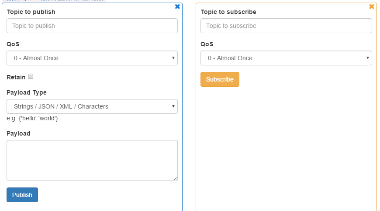Open the Payload Type dropdown
This screenshot has width=380, height=211.
92,106
